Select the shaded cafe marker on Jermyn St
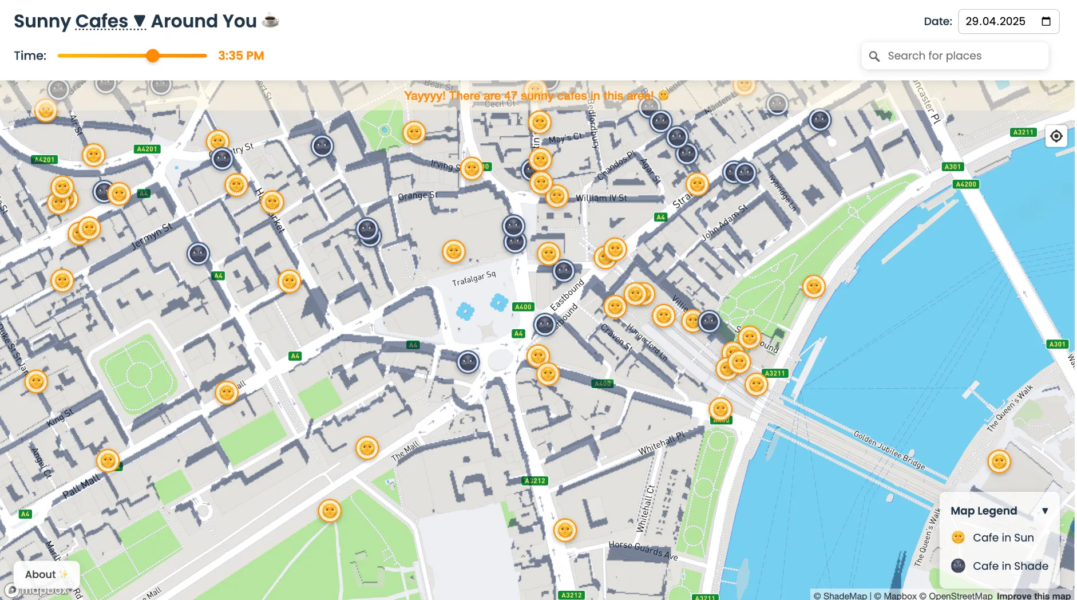 point(198,254)
